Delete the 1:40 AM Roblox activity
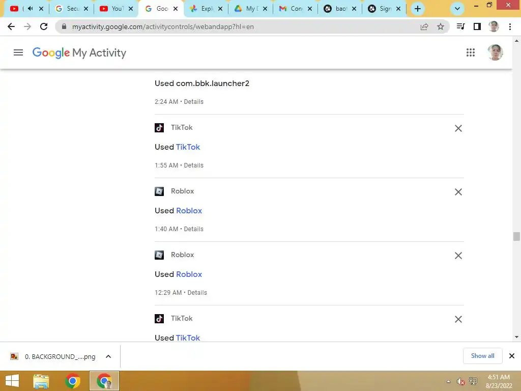The width and height of the screenshot is (521, 391). pyautogui.click(x=458, y=192)
